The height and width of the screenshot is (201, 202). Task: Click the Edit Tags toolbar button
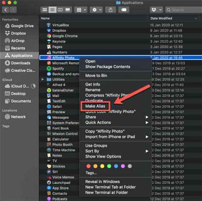tap(124, 10)
